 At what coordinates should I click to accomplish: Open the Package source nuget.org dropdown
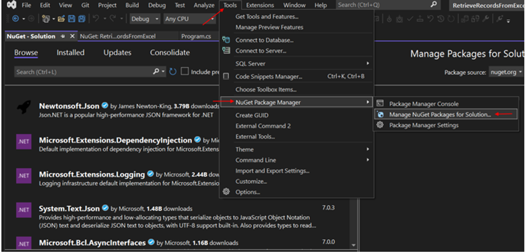pyautogui.click(x=505, y=72)
